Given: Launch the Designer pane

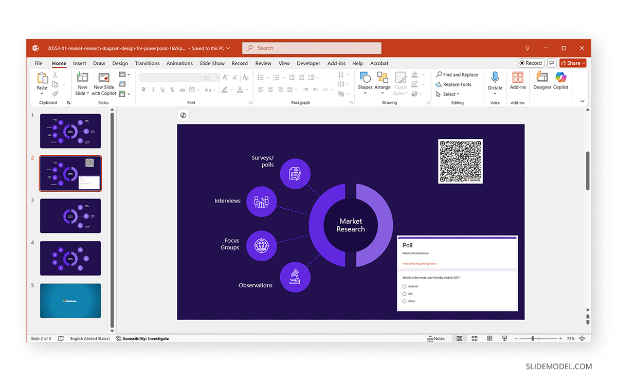Looking at the screenshot, I should pos(542,82).
